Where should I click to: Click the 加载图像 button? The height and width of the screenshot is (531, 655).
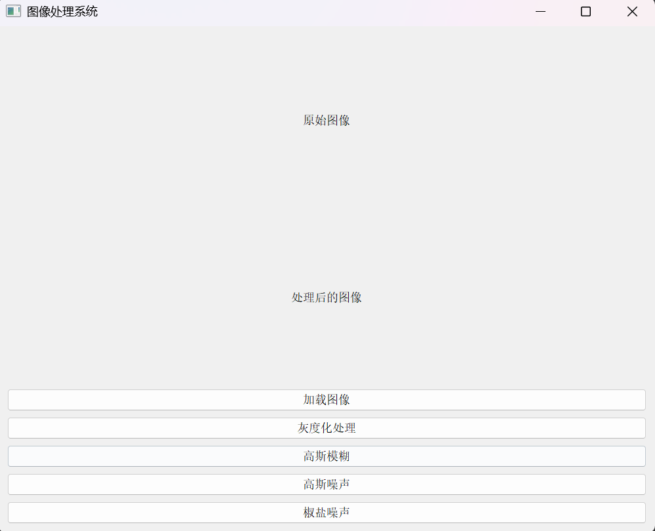[x=327, y=400]
